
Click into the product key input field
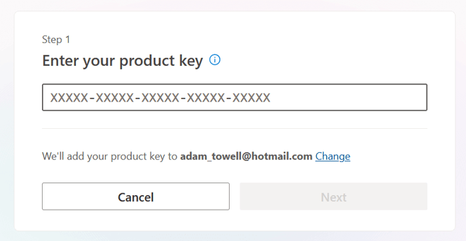click(x=234, y=97)
